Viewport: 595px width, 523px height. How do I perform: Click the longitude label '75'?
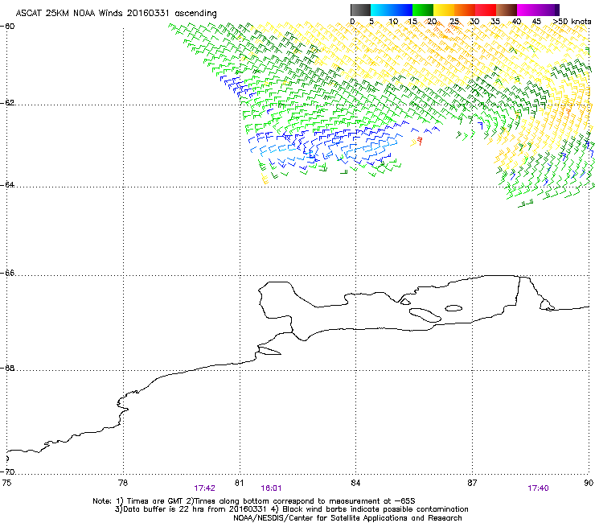(x=6, y=483)
